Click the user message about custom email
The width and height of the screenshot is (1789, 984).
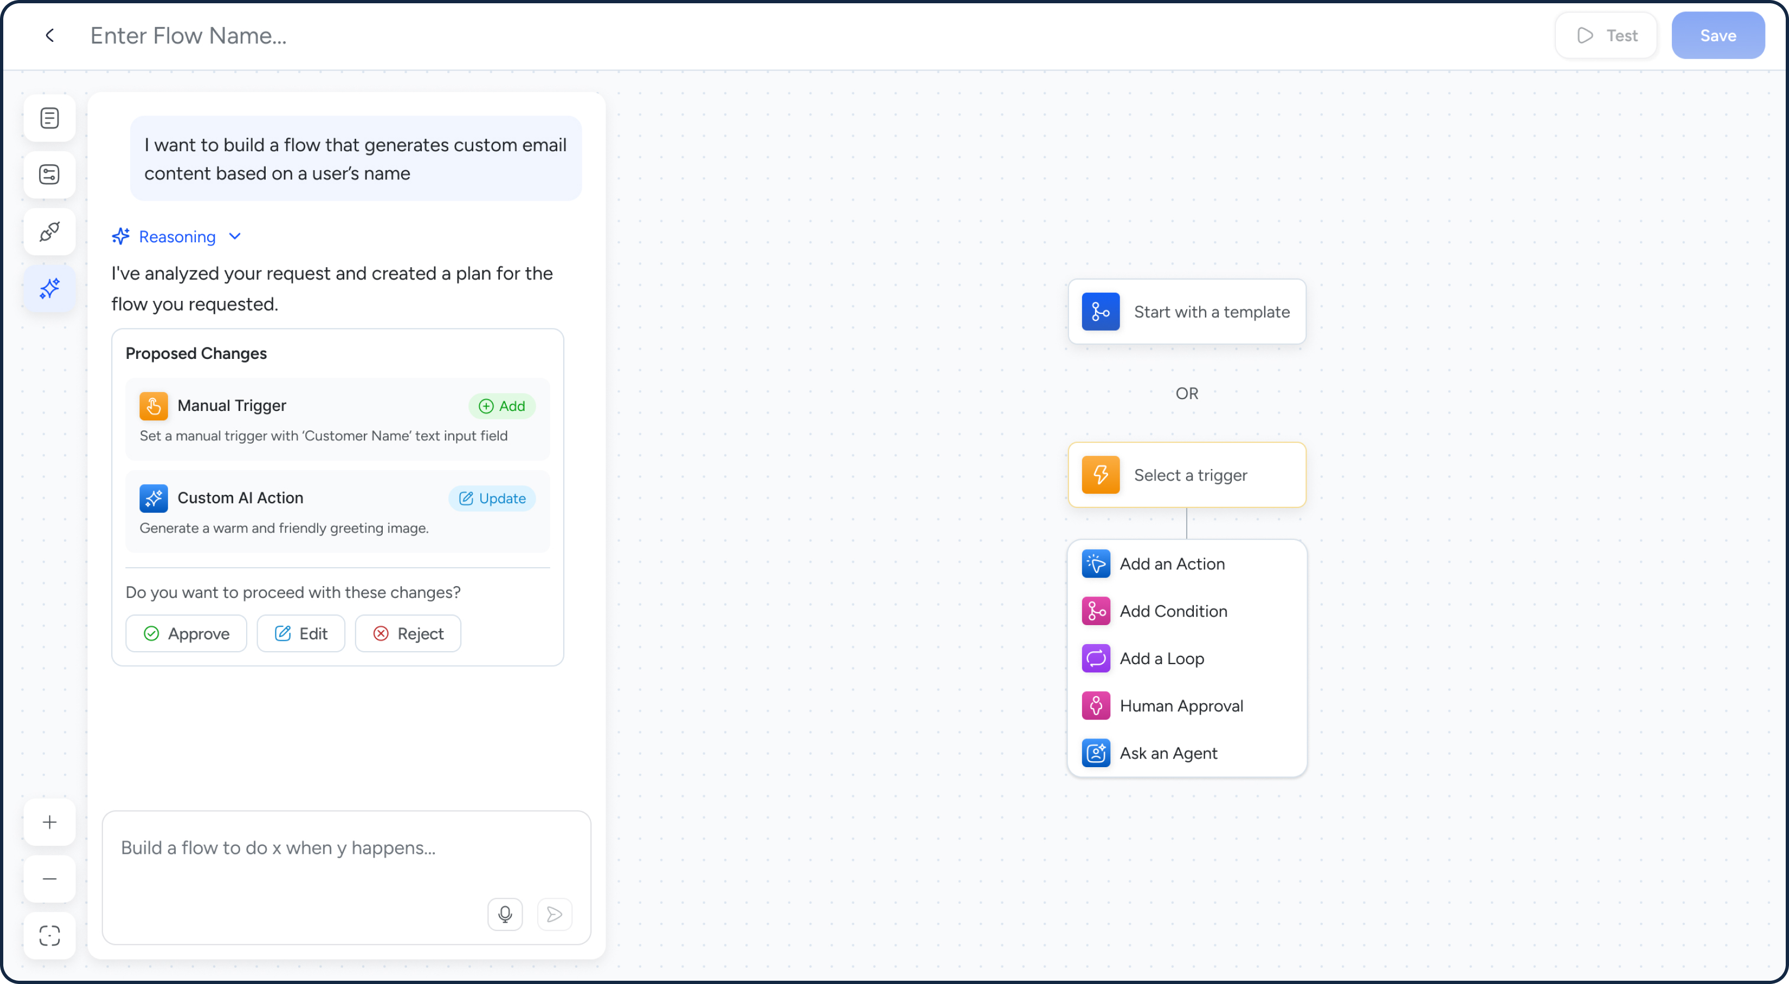[x=356, y=159]
